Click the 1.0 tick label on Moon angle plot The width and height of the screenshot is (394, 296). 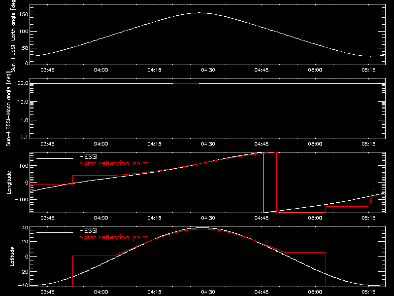pyautogui.click(x=25, y=120)
